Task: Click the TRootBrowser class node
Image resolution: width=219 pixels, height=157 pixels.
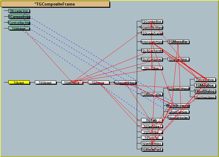Action: point(178,106)
